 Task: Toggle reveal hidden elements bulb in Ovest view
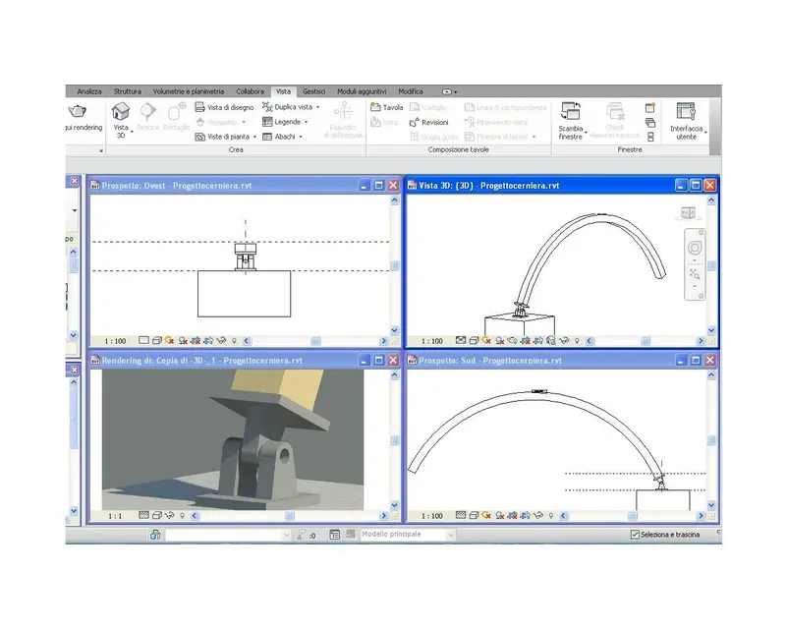coord(234,340)
